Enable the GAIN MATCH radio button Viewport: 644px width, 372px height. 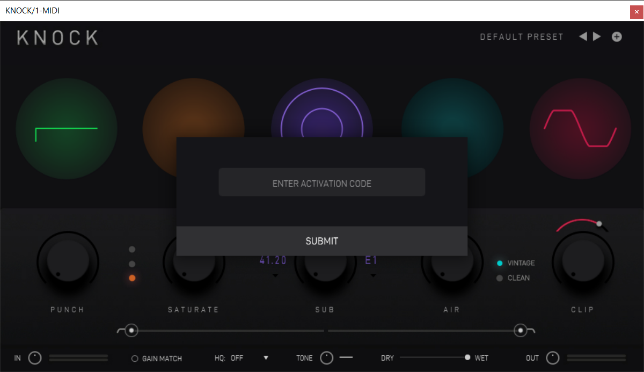pos(135,359)
